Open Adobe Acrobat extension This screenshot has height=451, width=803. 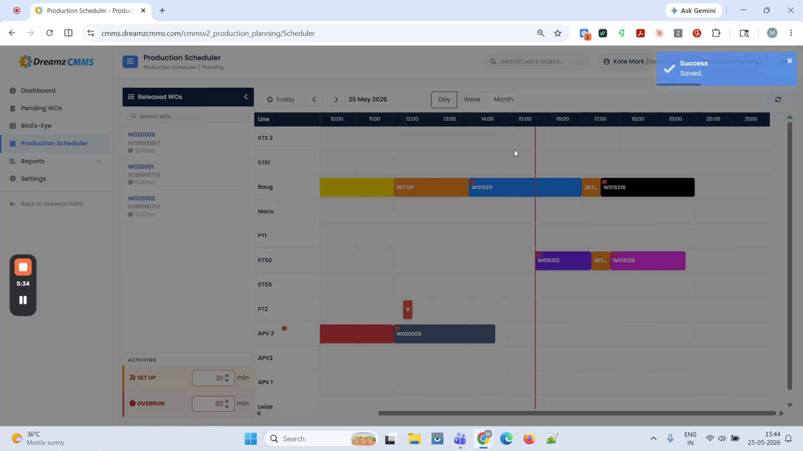[640, 33]
